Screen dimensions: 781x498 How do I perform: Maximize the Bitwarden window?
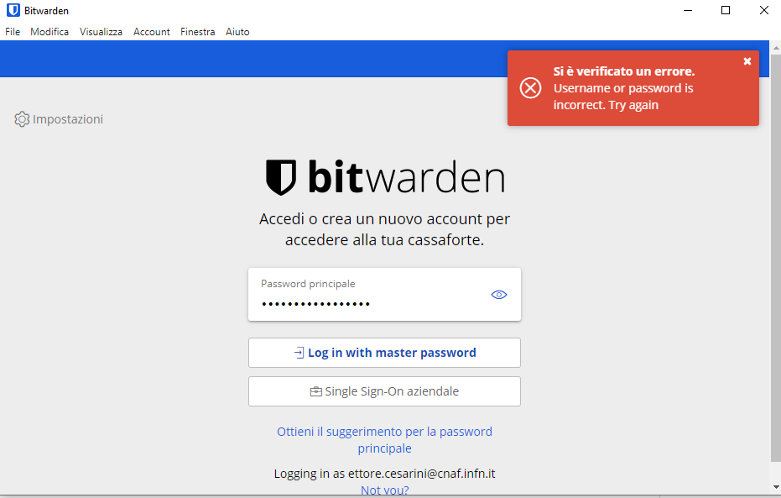726,10
